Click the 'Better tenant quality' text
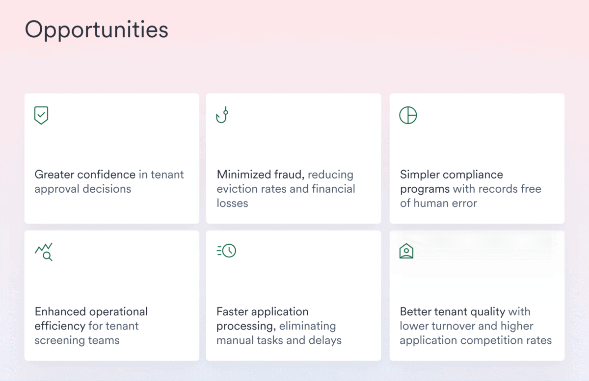The height and width of the screenshot is (381, 589). tap(453, 311)
